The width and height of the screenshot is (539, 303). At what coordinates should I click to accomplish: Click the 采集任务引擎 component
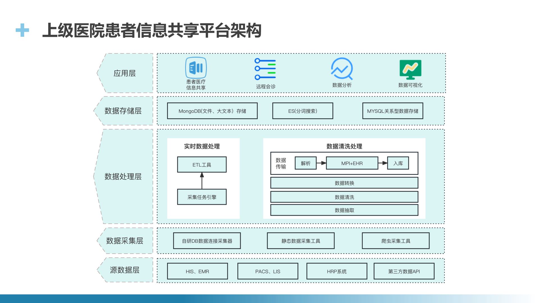(202, 197)
